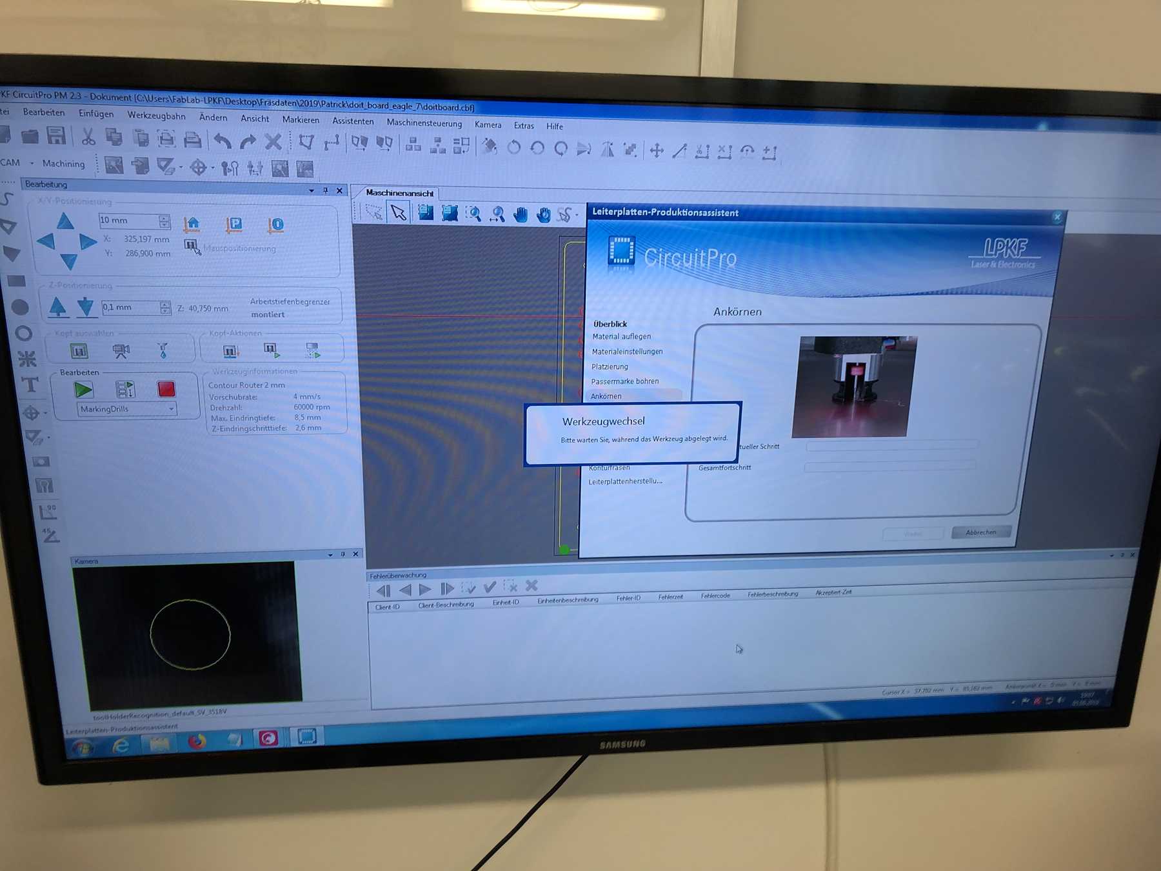Toggle pin on the Kamera panel

click(343, 554)
